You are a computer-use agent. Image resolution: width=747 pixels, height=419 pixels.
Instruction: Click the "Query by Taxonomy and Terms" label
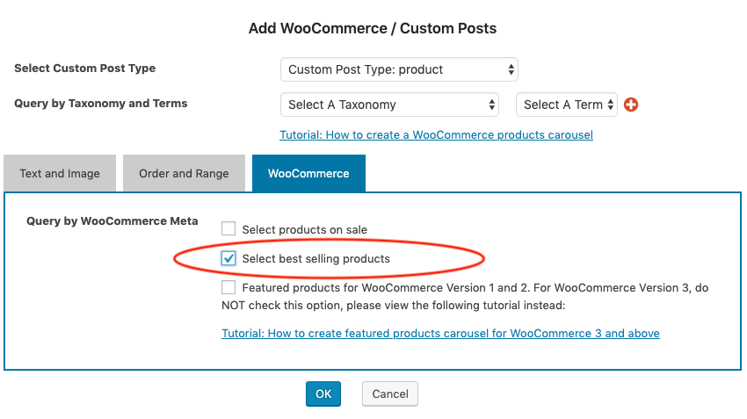click(x=101, y=104)
